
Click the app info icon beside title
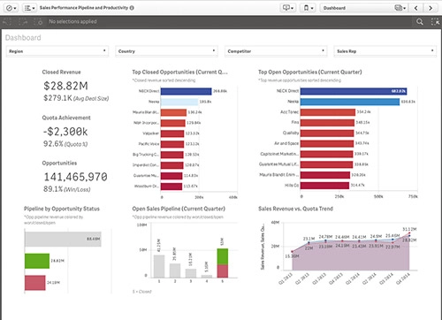tap(132, 8)
